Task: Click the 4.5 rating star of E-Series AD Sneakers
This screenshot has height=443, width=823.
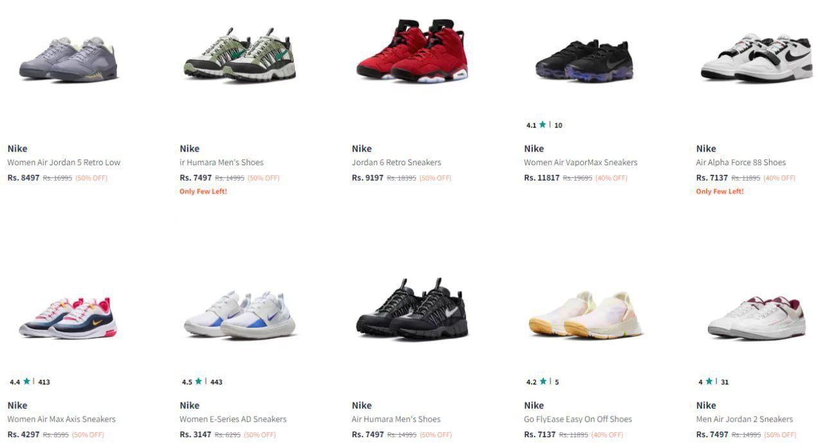Action: pos(199,381)
